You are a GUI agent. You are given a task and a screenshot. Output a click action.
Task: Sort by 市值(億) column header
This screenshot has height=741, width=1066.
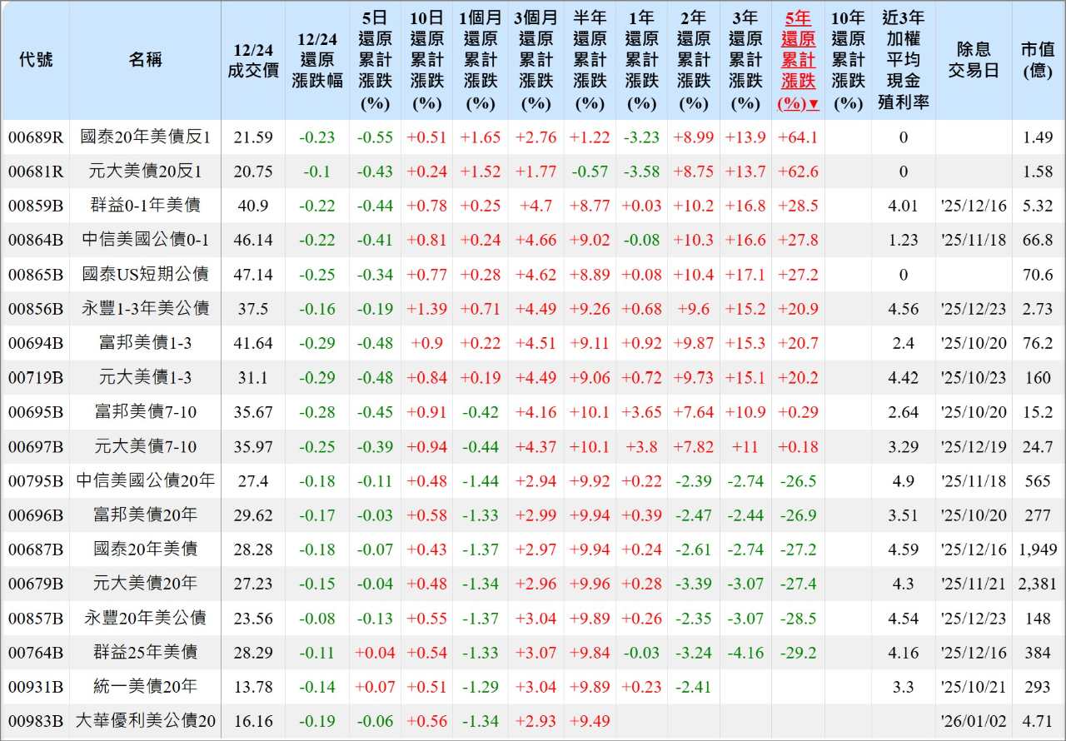click(1038, 61)
